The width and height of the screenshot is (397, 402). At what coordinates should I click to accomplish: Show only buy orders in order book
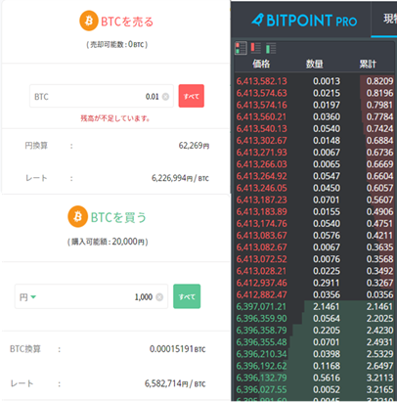point(271,48)
